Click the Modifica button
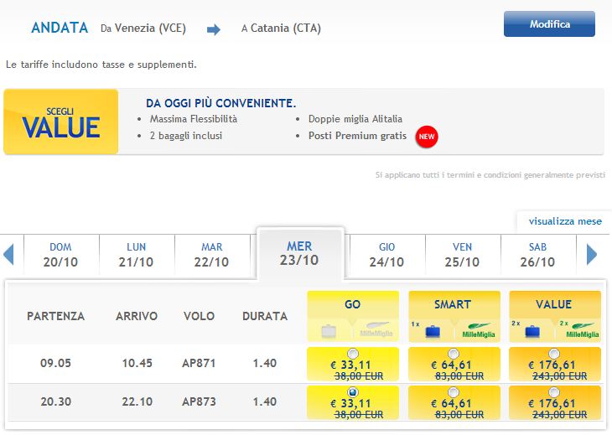612x435 pixels. pyautogui.click(x=550, y=24)
